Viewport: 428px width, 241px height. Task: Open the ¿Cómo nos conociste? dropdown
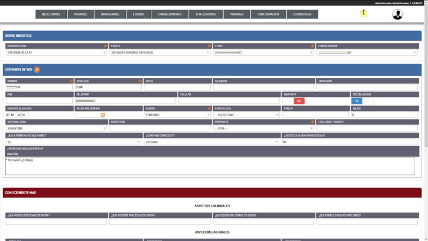coord(211,142)
